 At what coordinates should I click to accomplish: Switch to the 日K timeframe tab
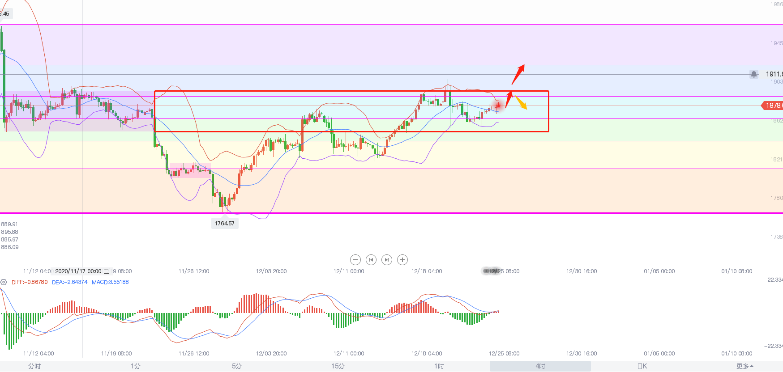[642, 366]
